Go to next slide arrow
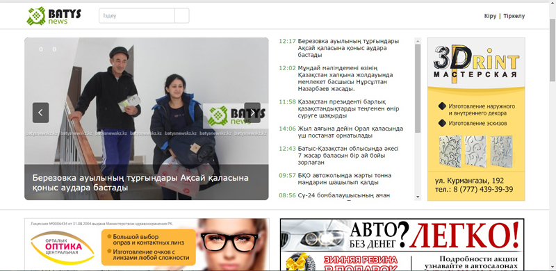Image resolution: width=556 pixels, height=271 pixels. 252,113
